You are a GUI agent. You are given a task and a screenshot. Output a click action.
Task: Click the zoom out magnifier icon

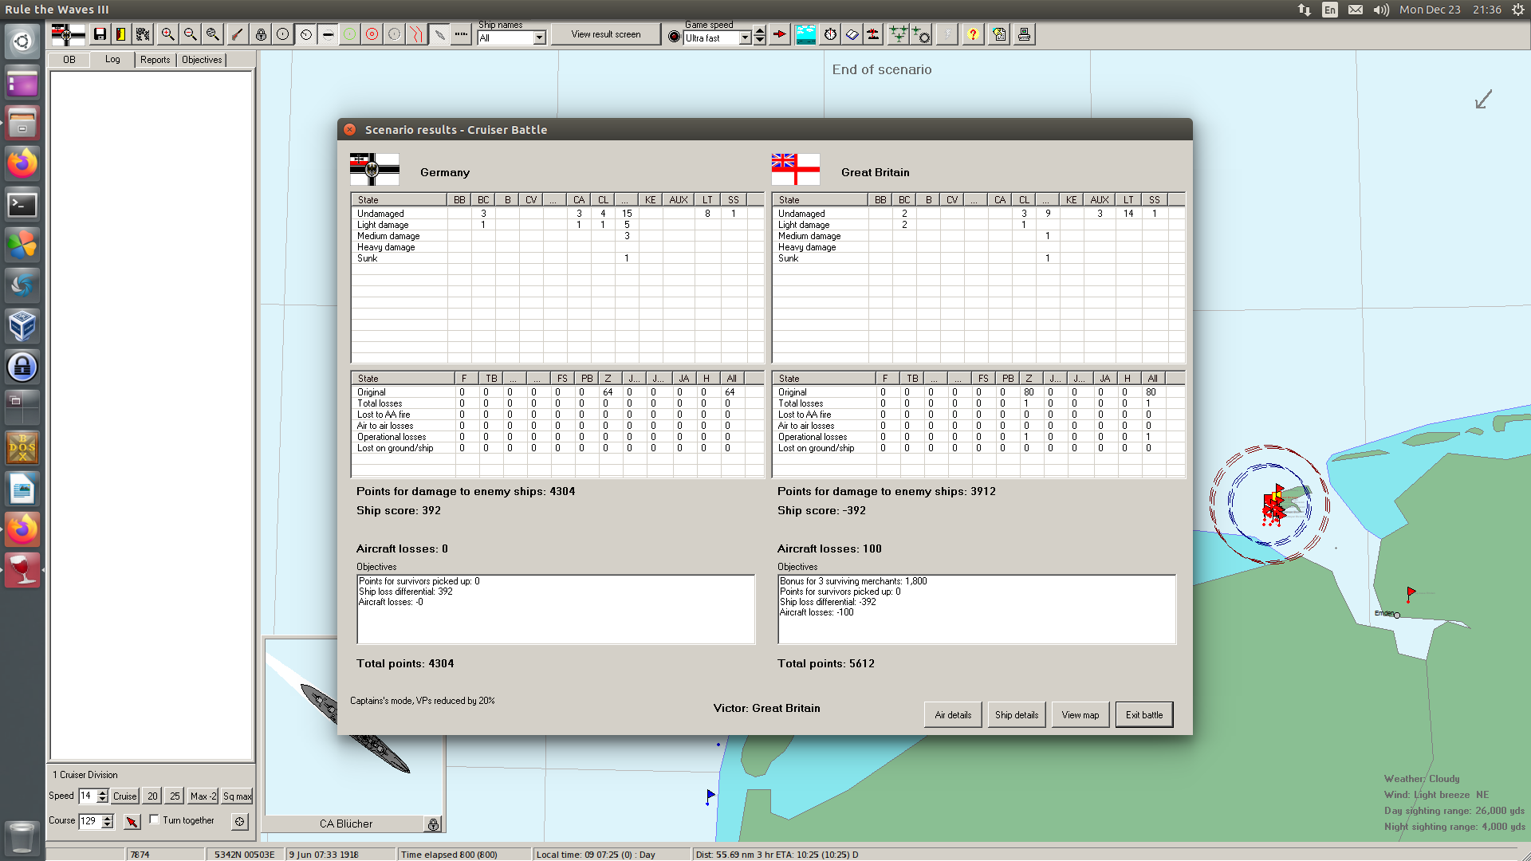coord(190,34)
